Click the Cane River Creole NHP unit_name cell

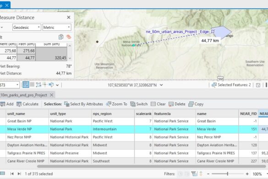coord(27,161)
